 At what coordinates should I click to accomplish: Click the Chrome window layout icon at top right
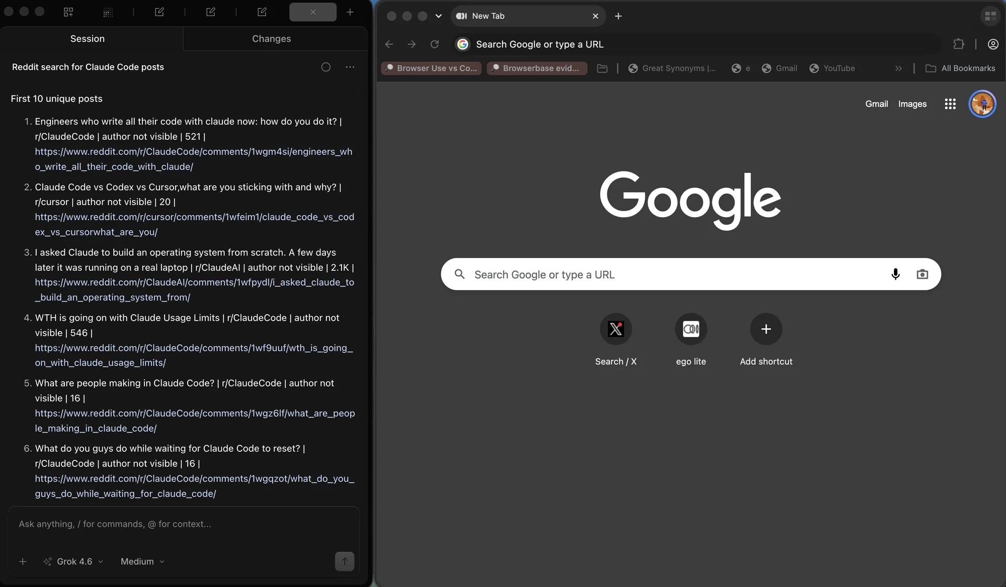point(990,16)
